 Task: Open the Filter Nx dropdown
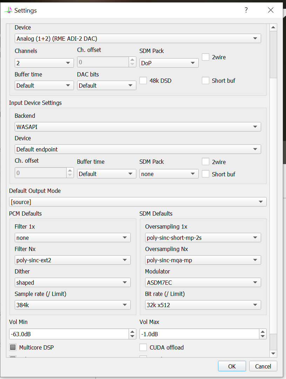pyautogui.click(x=73, y=260)
